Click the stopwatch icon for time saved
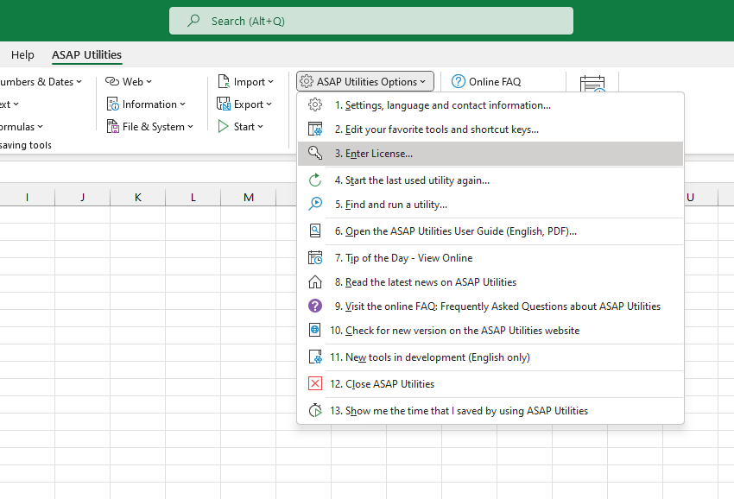734x499 pixels. pos(315,410)
